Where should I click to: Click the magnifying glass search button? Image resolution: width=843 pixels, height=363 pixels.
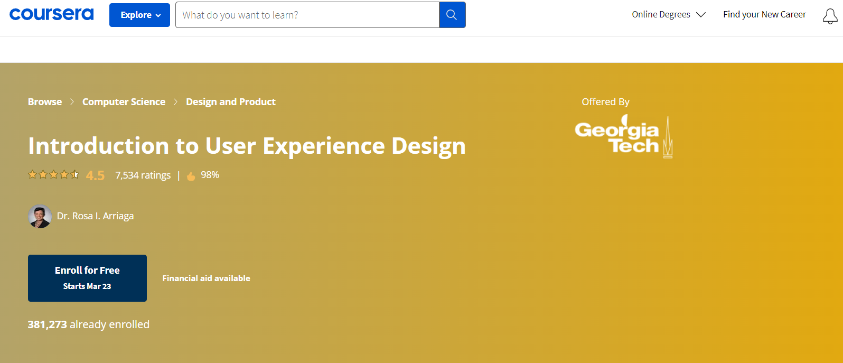point(452,15)
